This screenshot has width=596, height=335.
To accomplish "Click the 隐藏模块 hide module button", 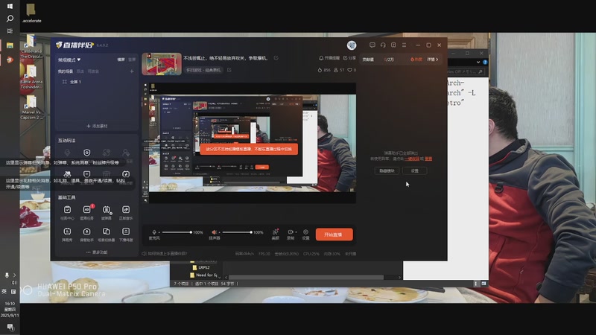I will click(387, 170).
